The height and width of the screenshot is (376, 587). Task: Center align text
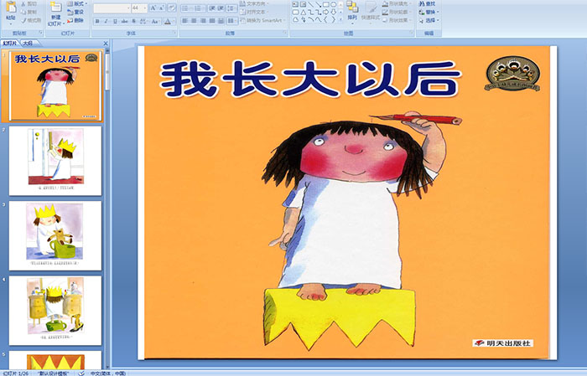point(194,21)
